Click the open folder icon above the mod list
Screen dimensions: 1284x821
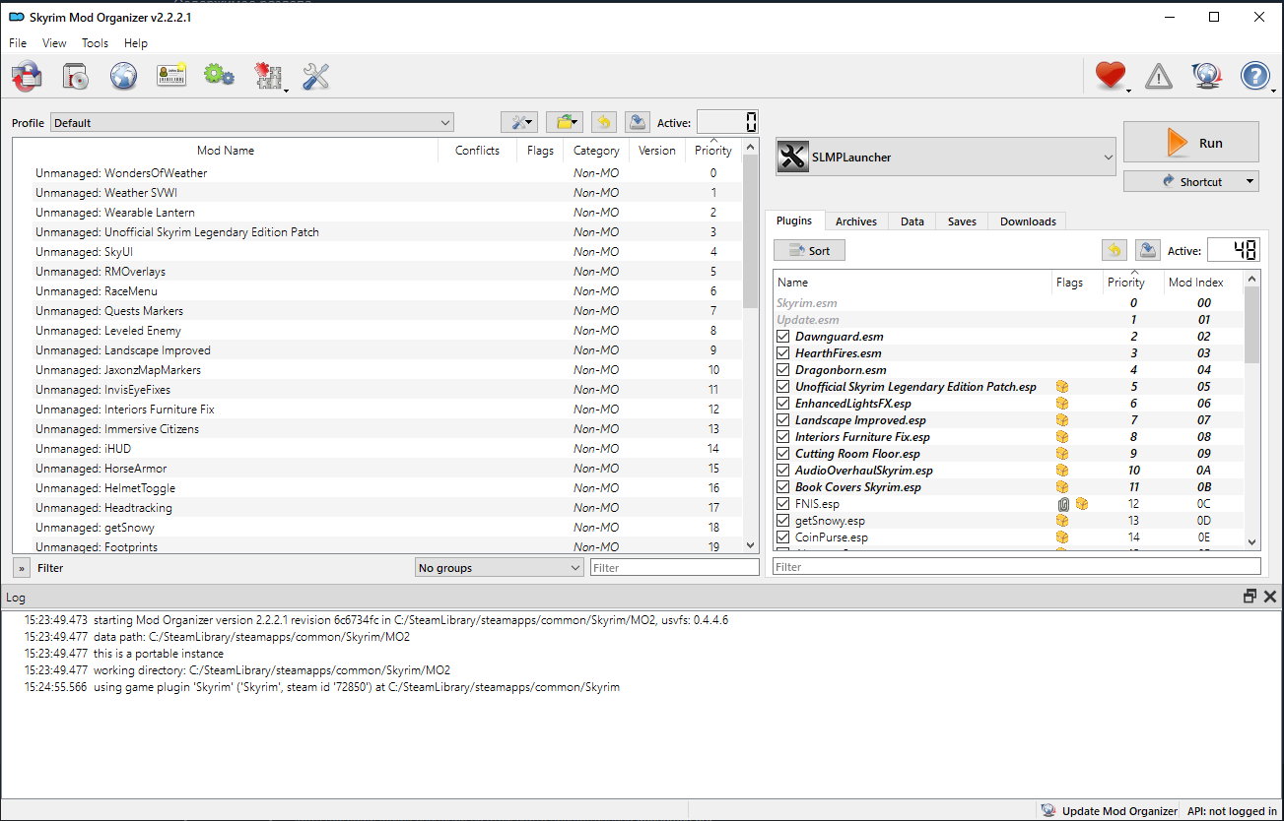pyautogui.click(x=565, y=122)
